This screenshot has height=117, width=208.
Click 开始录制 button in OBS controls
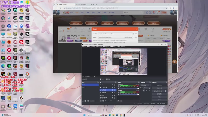tap(159, 88)
